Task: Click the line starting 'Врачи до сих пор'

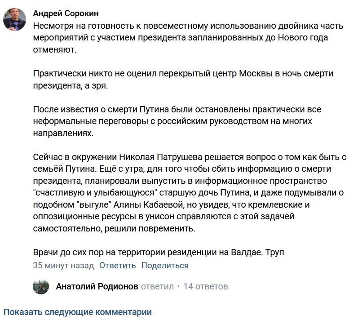Action: click(159, 252)
